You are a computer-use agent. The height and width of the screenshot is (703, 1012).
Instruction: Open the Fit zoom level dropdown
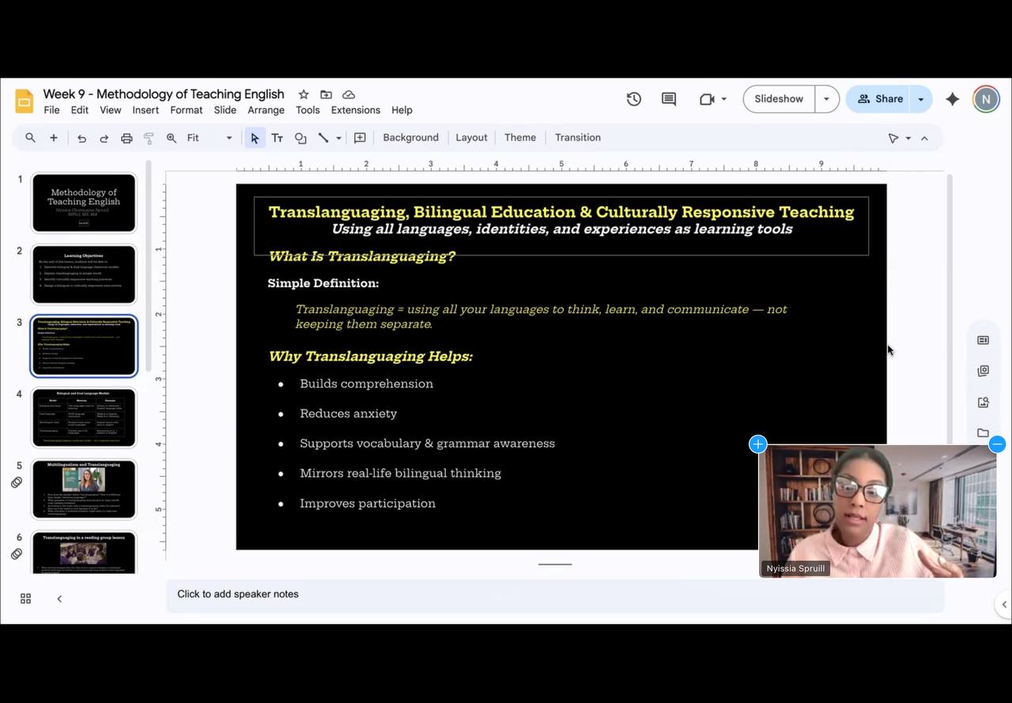tap(210, 138)
